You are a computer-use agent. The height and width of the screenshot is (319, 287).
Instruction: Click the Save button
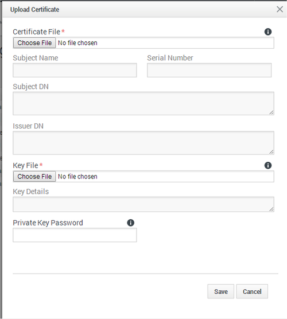point(221,291)
